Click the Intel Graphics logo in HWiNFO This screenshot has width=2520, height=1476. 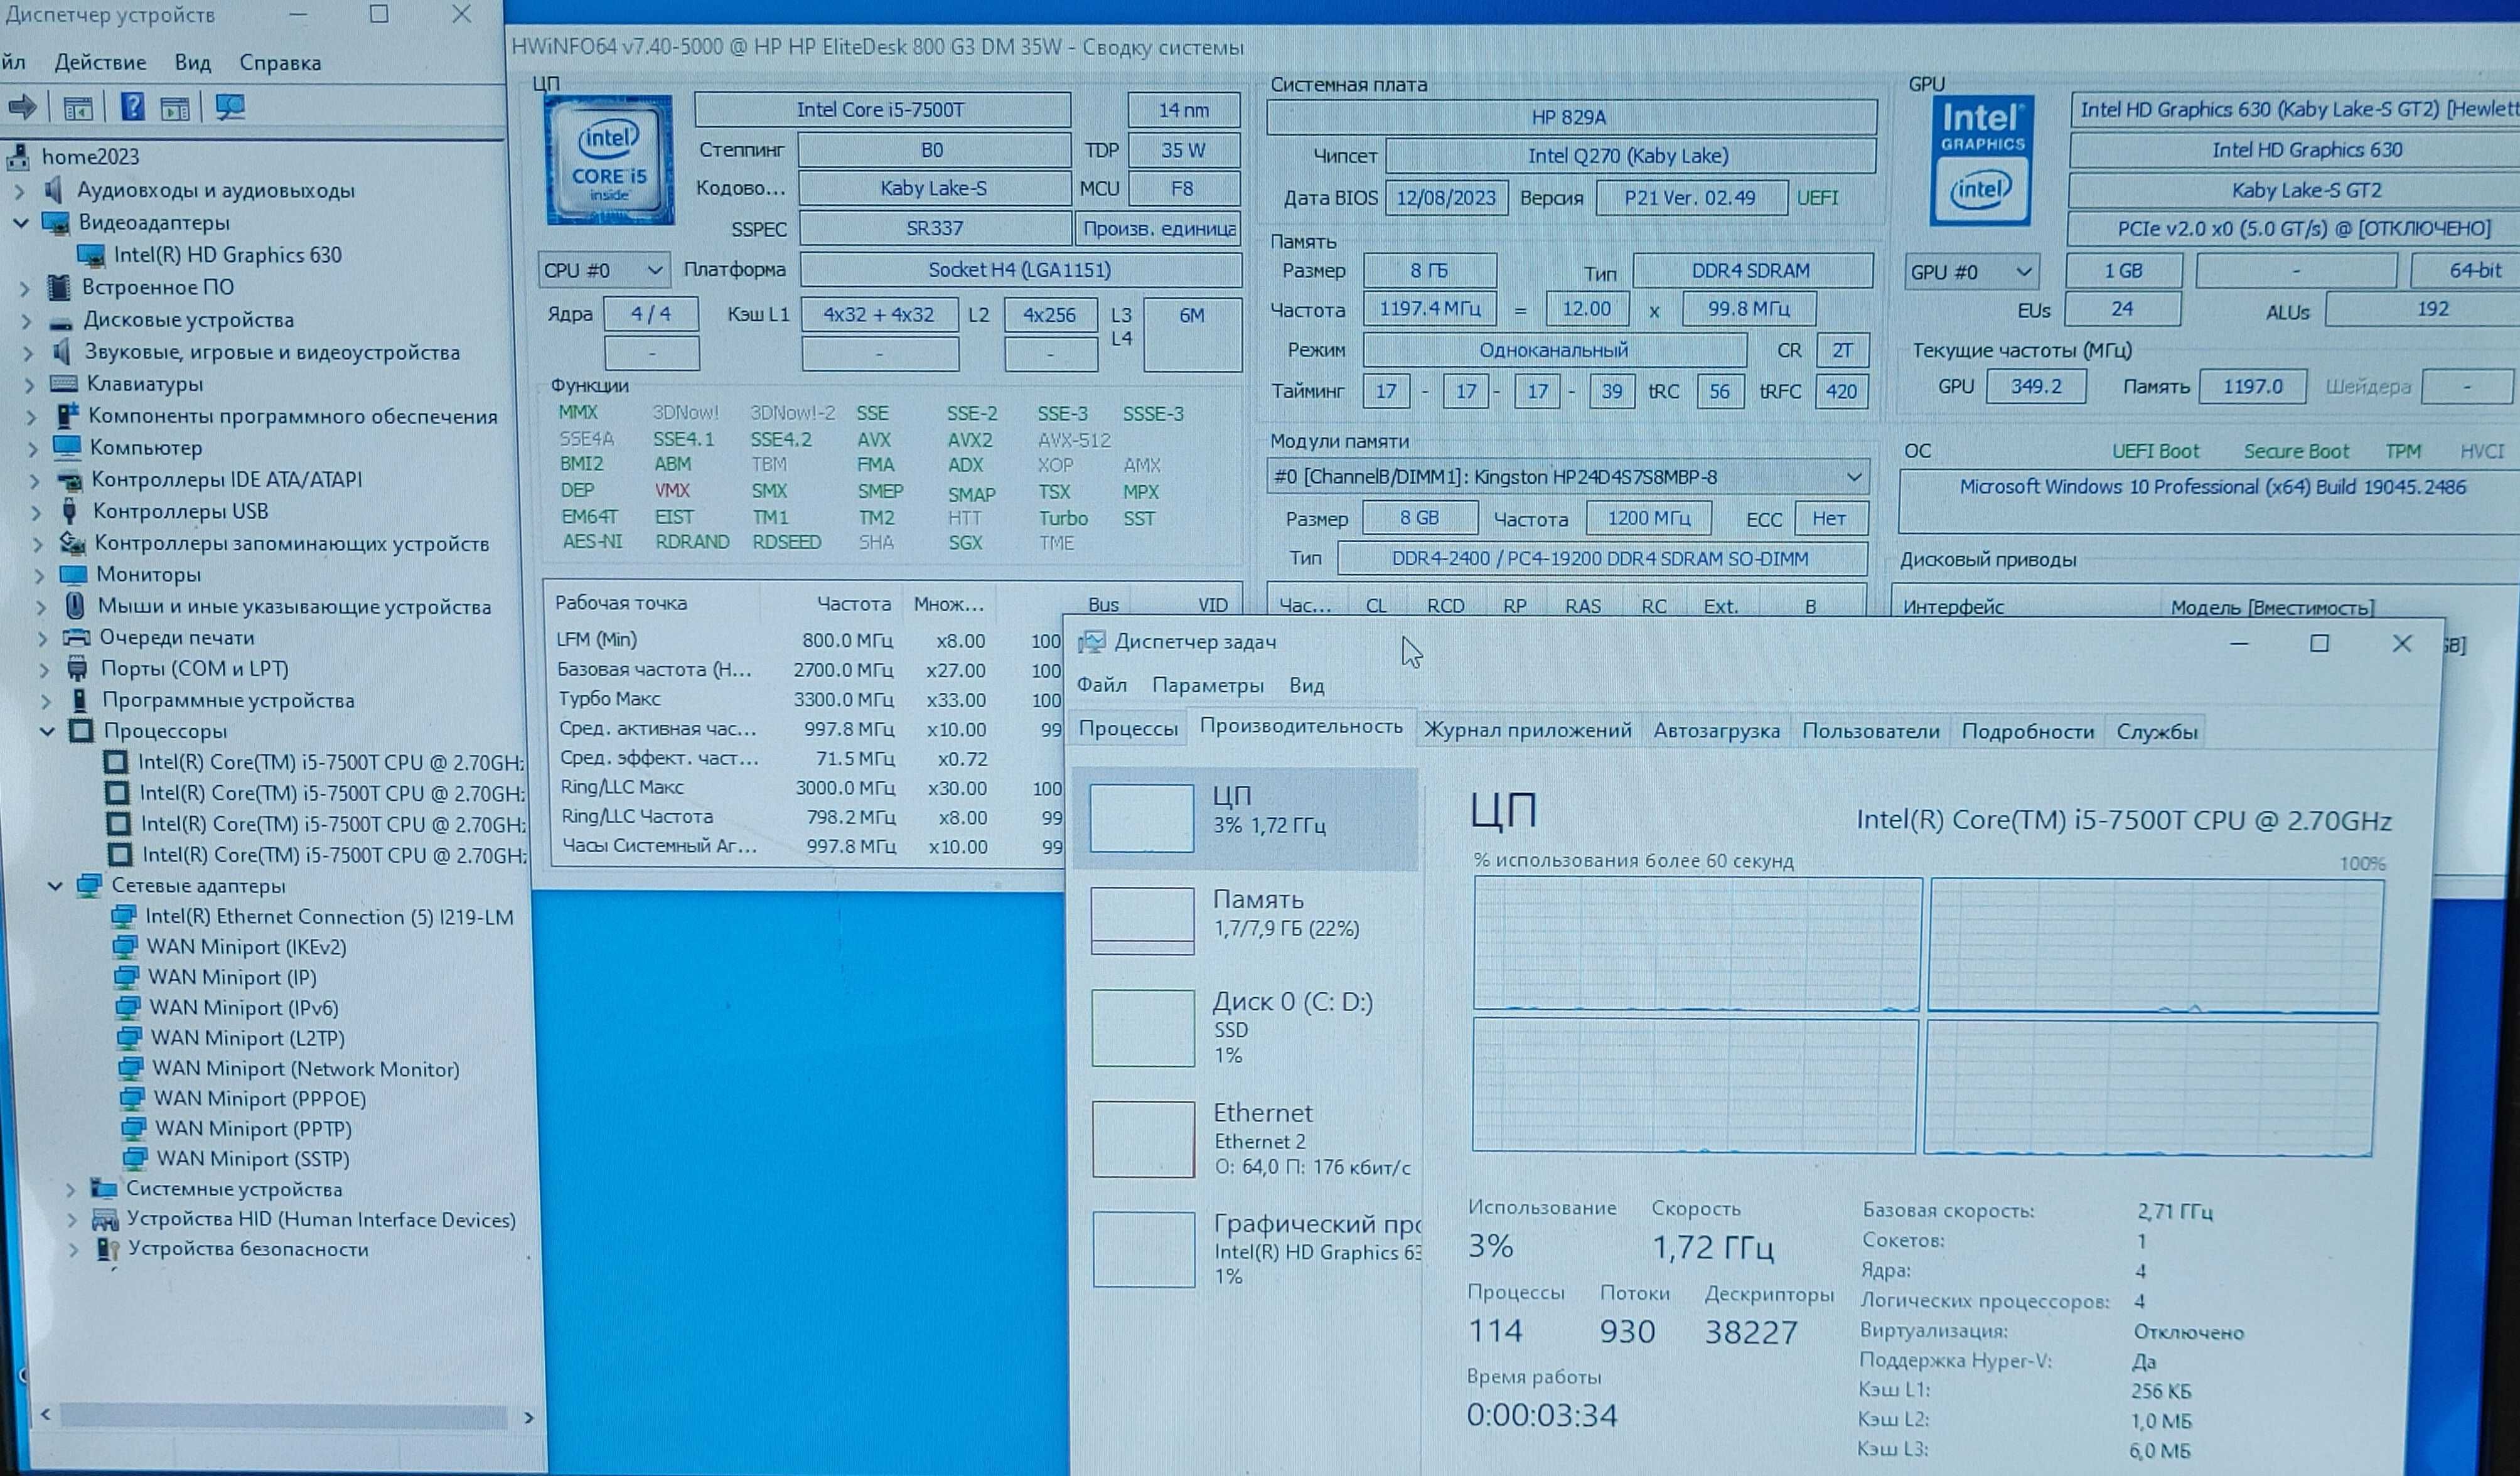[x=1981, y=160]
